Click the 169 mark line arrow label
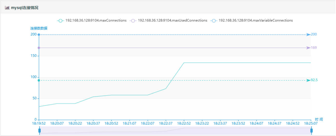This screenshot has width=336, height=136. 314,48
